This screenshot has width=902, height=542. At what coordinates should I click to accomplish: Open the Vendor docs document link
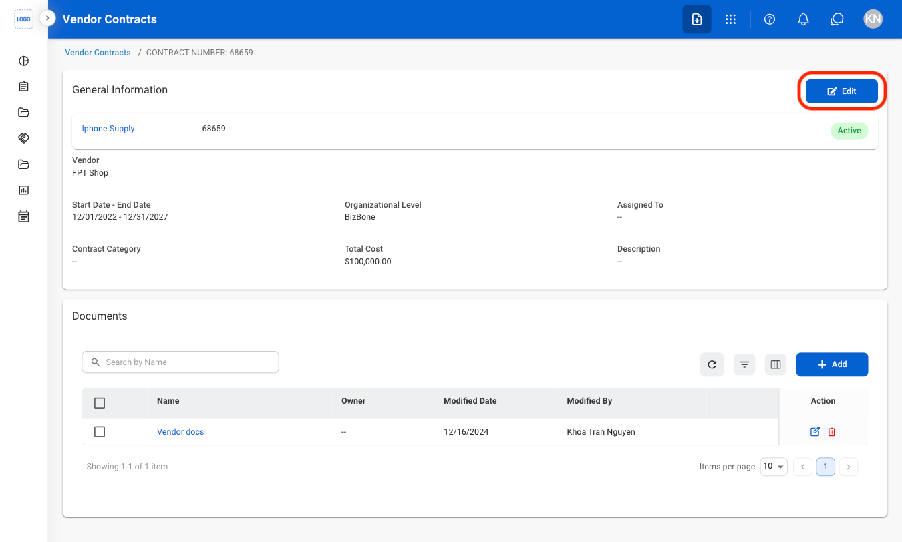180,432
